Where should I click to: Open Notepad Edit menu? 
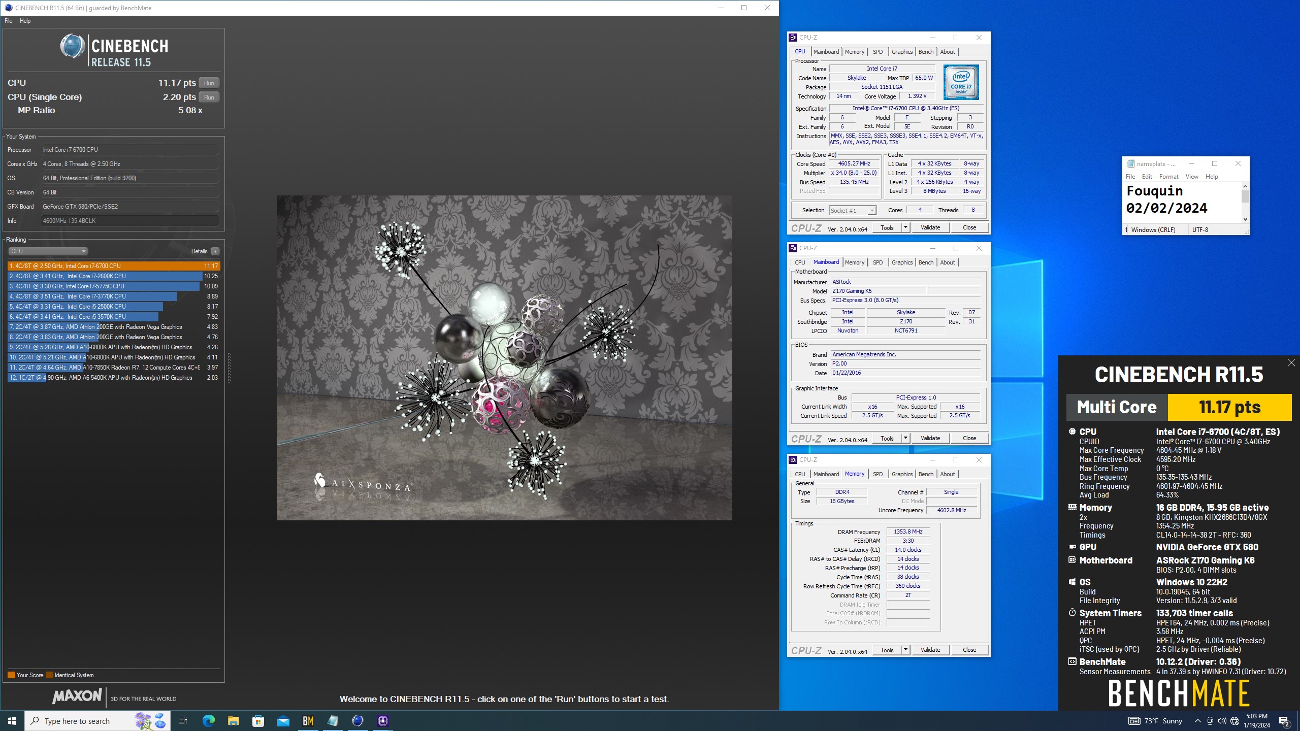[1147, 177]
